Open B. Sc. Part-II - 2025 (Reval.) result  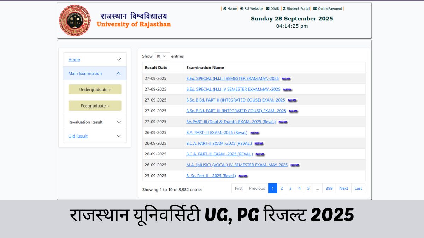point(211,176)
